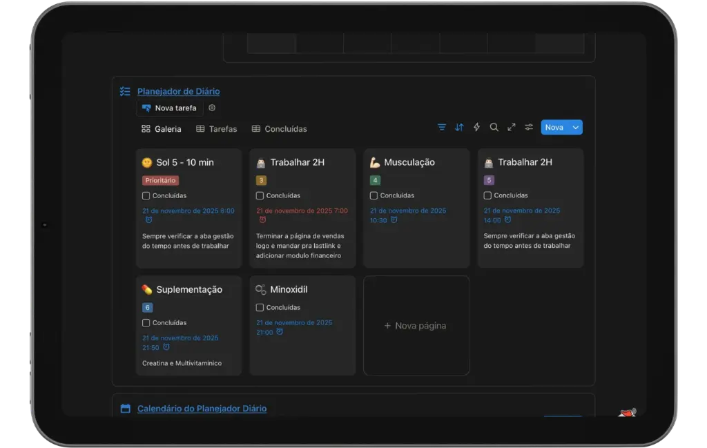Viewport: 707px width, 448px height.
Task: Open Calendário do Planejador Diário link
Action: (x=202, y=409)
